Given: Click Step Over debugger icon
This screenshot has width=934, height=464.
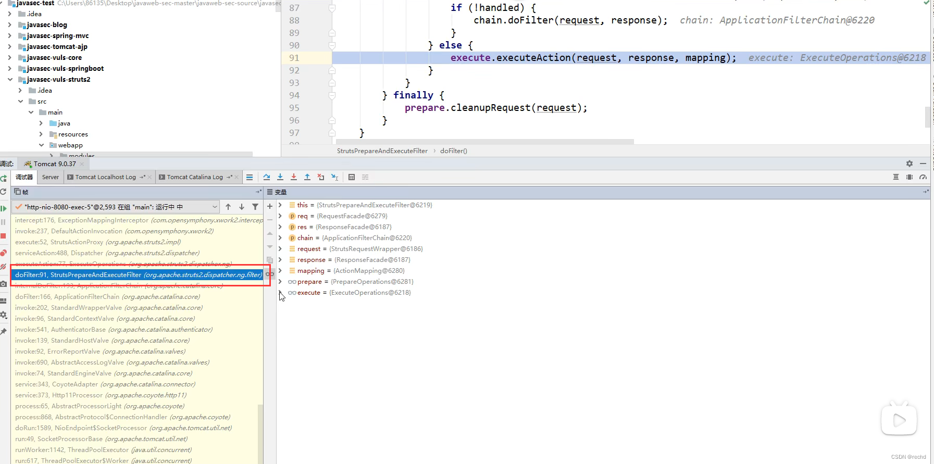Looking at the screenshot, I should (x=267, y=177).
